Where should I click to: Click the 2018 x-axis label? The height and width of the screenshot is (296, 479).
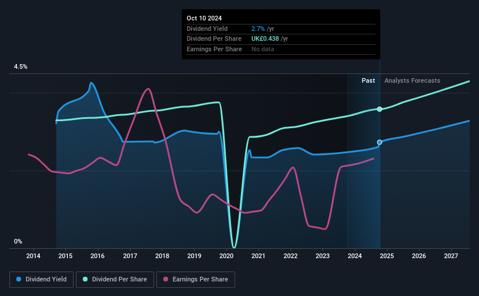[x=162, y=256]
